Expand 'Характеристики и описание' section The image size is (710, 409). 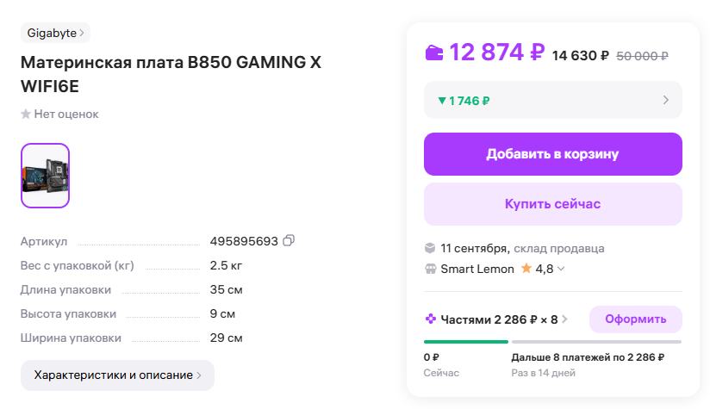point(117,375)
